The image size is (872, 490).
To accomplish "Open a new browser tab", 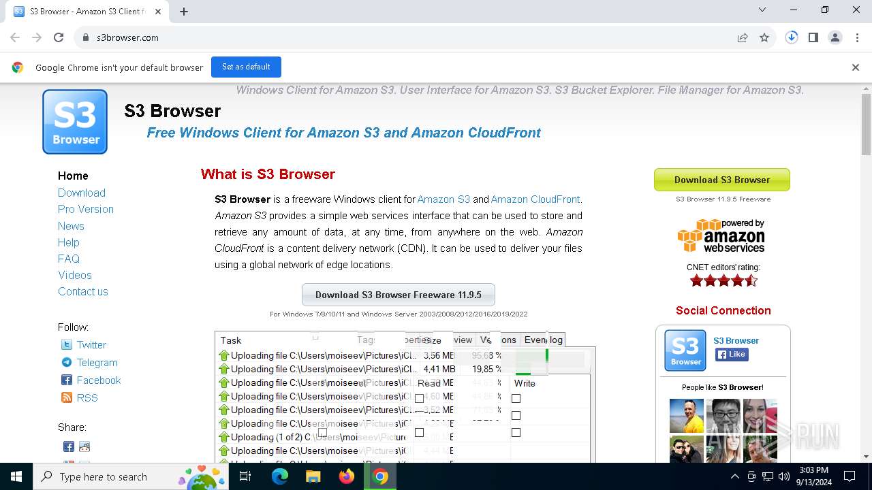I will [184, 11].
